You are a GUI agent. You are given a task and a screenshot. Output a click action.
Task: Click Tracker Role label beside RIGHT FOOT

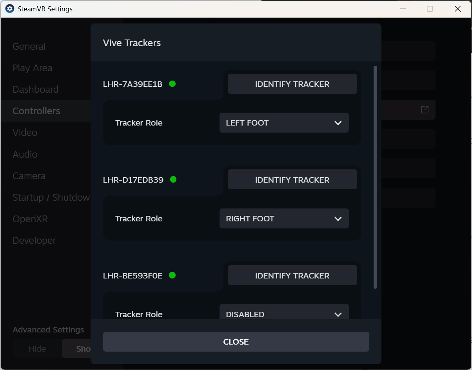[x=139, y=219]
